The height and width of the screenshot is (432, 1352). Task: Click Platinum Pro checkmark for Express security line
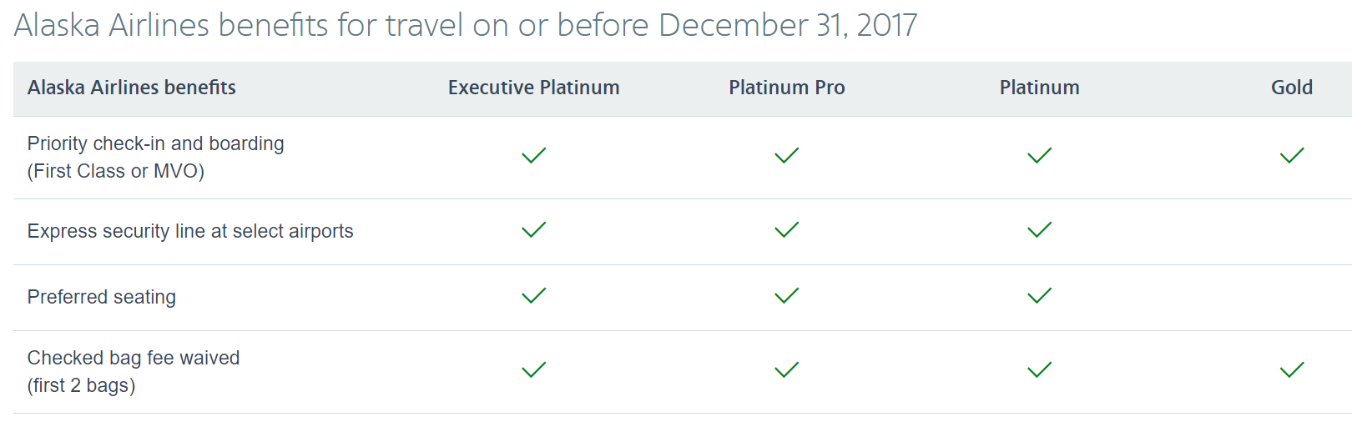click(x=786, y=230)
